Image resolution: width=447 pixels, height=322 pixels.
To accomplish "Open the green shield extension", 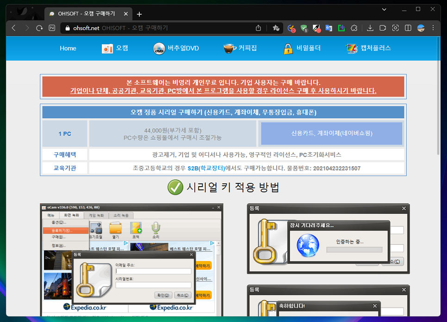I will [304, 28].
